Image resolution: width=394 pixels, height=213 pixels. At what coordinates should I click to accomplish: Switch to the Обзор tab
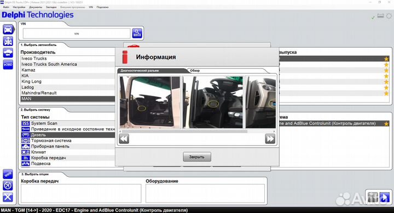pyautogui.click(x=195, y=71)
